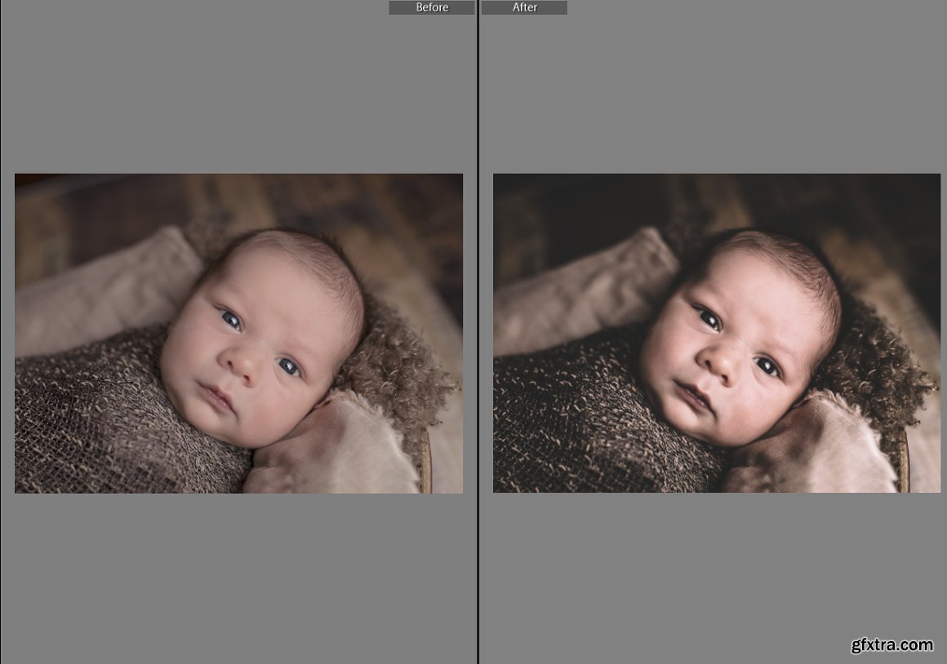Click the baby's mouth in the Before photo
This screenshot has width=947, height=664.
217,397
